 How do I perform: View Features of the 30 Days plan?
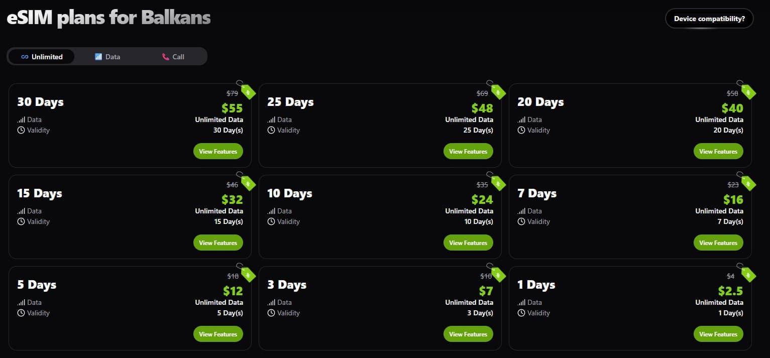click(218, 151)
